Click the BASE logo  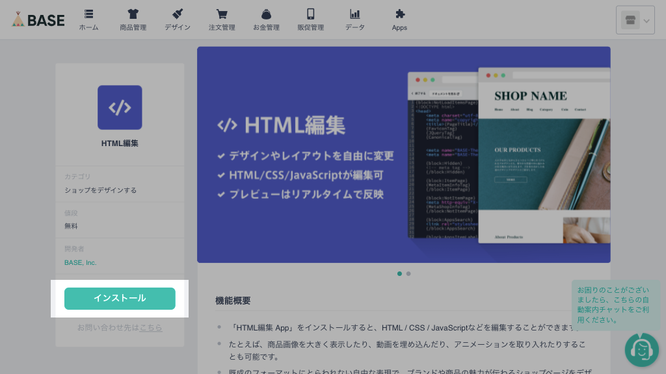pos(38,19)
